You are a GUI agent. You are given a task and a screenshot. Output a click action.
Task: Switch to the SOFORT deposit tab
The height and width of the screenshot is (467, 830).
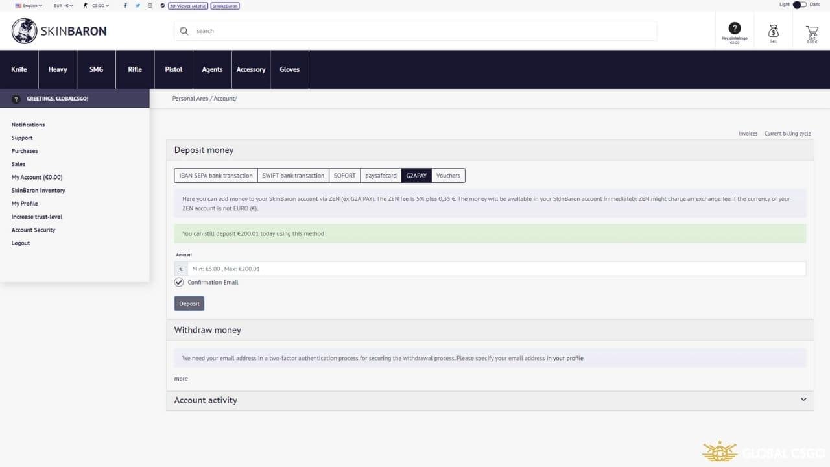tap(344, 176)
